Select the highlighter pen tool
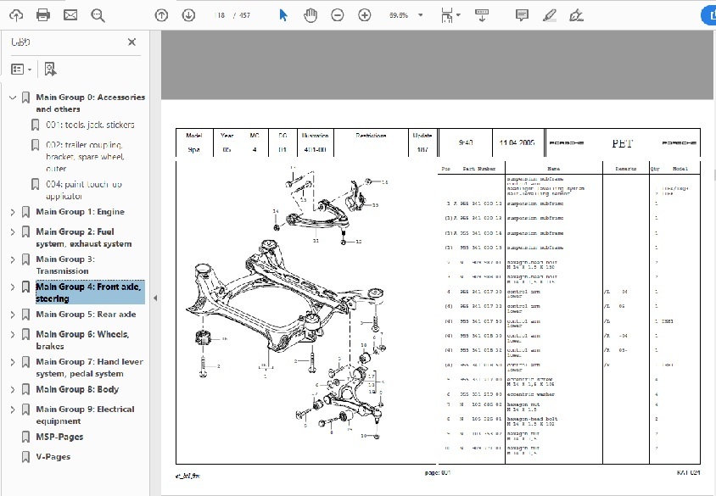 click(x=550, y=15)
